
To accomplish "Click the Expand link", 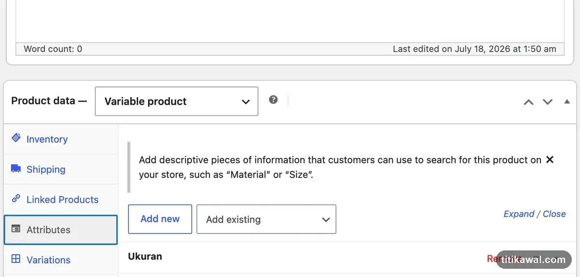I will pyautogui.click(x=519, y=214).
